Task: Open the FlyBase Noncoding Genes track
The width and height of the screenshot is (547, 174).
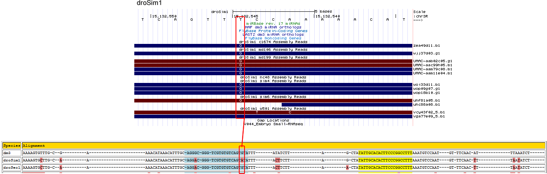Action: tap(273, 38)
